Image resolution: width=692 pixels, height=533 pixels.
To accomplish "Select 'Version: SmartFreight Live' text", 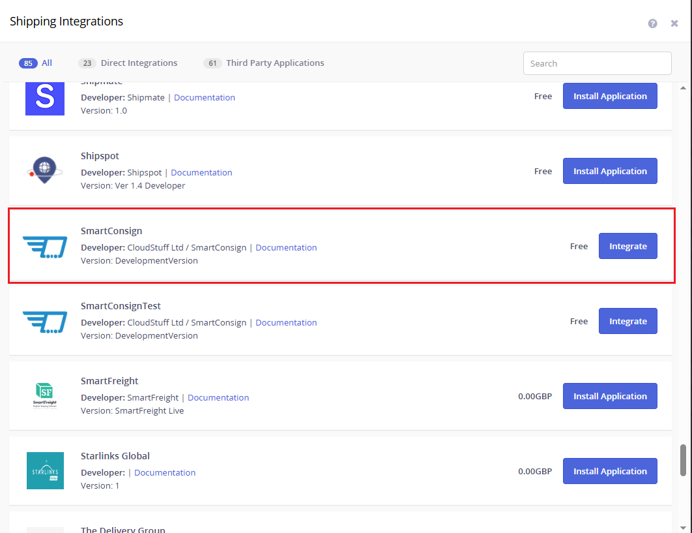I will 132,410.
